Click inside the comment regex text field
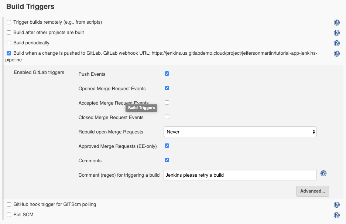Image resolution: width=346 pixels, height=224 pixels. (240, 175)
